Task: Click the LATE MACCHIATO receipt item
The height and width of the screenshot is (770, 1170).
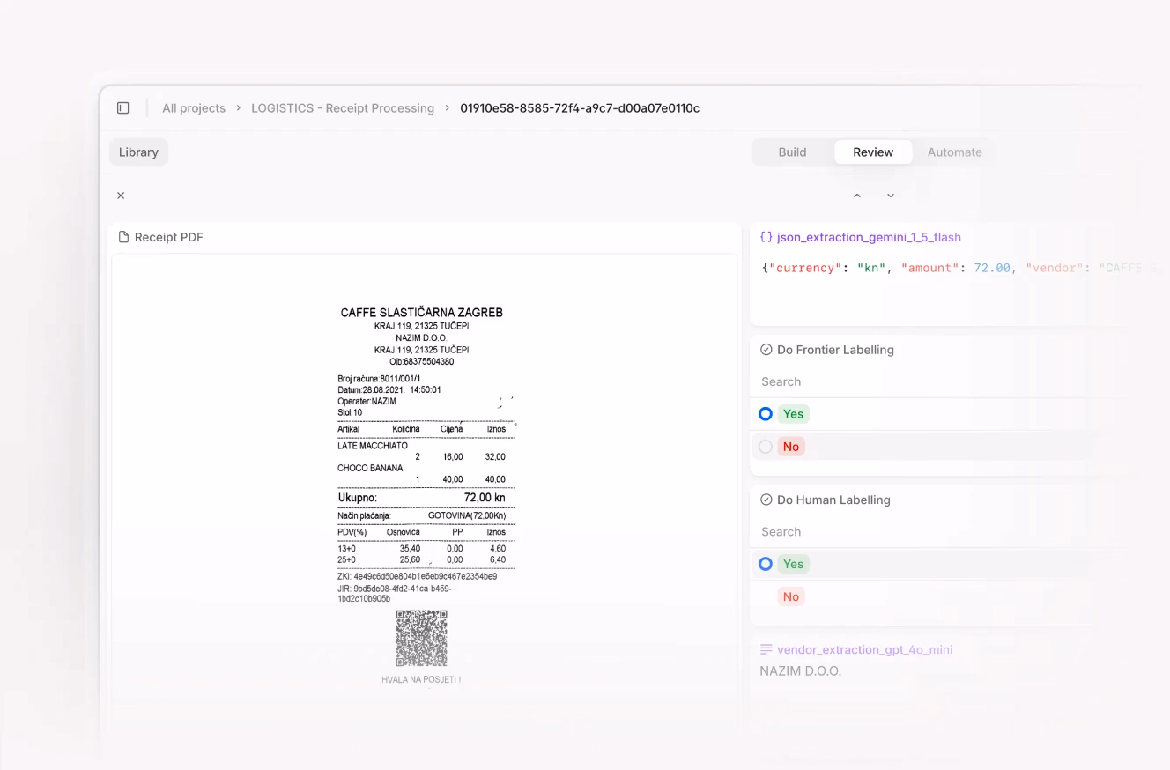Action: tap(373, 446)
